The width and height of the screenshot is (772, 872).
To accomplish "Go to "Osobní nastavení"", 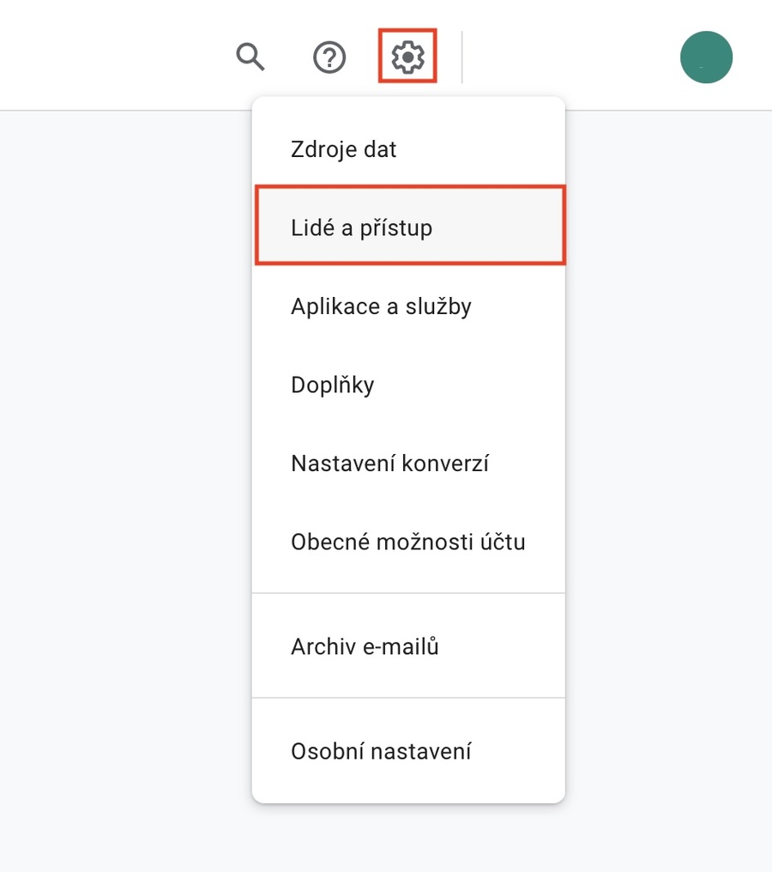I will click(381, 752).
